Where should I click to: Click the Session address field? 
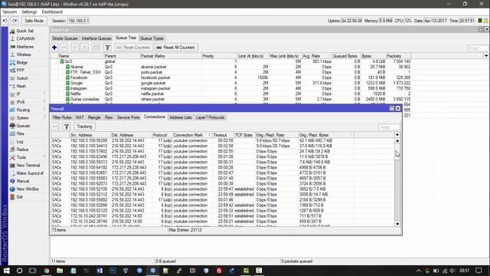click(78, 21)
